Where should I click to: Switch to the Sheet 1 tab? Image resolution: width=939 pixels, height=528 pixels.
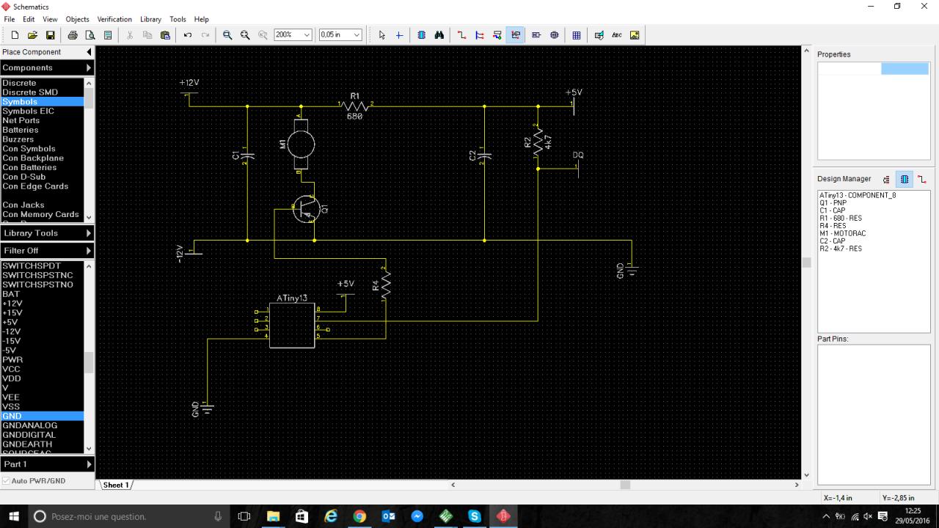point(115,485)
